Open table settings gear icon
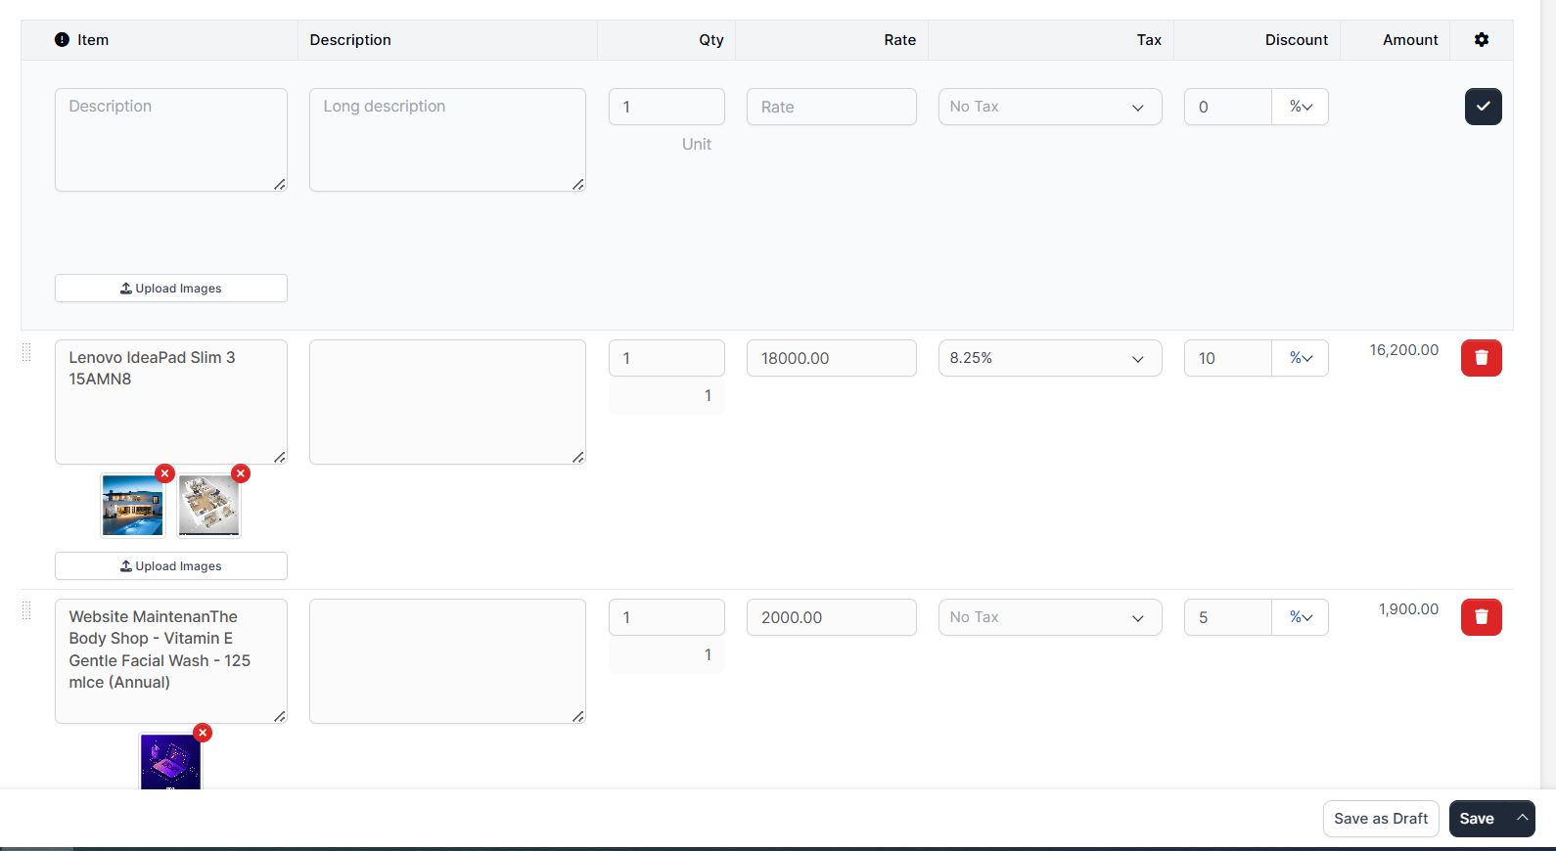The image size is (1556, 851). tap(1482, 40)
